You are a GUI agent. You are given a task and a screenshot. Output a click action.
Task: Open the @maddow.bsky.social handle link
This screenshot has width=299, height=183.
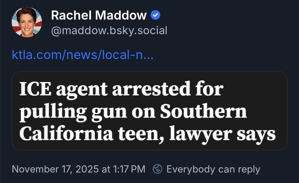click(109, 31)
